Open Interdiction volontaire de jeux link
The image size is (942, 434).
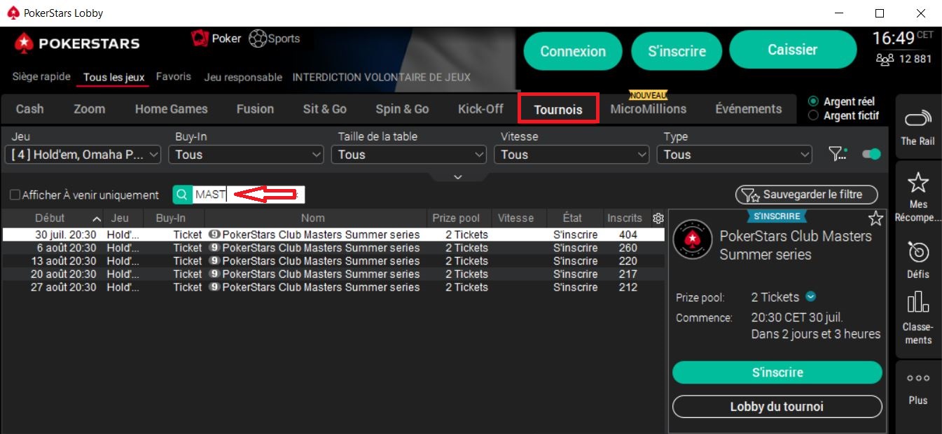[x=382, y=77]
